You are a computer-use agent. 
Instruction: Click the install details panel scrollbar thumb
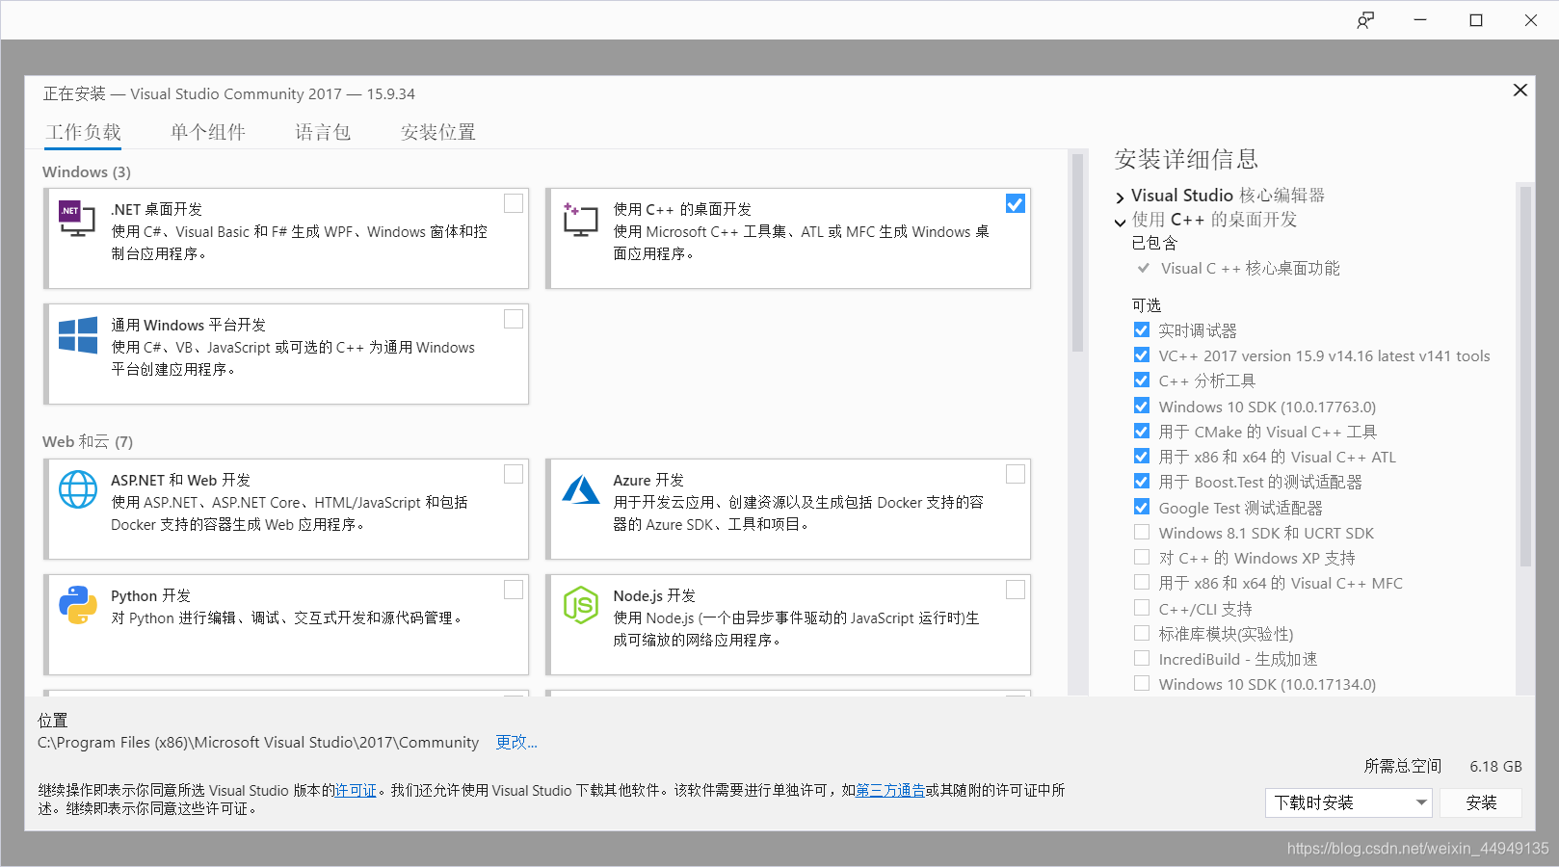[x=1524, y=376]
